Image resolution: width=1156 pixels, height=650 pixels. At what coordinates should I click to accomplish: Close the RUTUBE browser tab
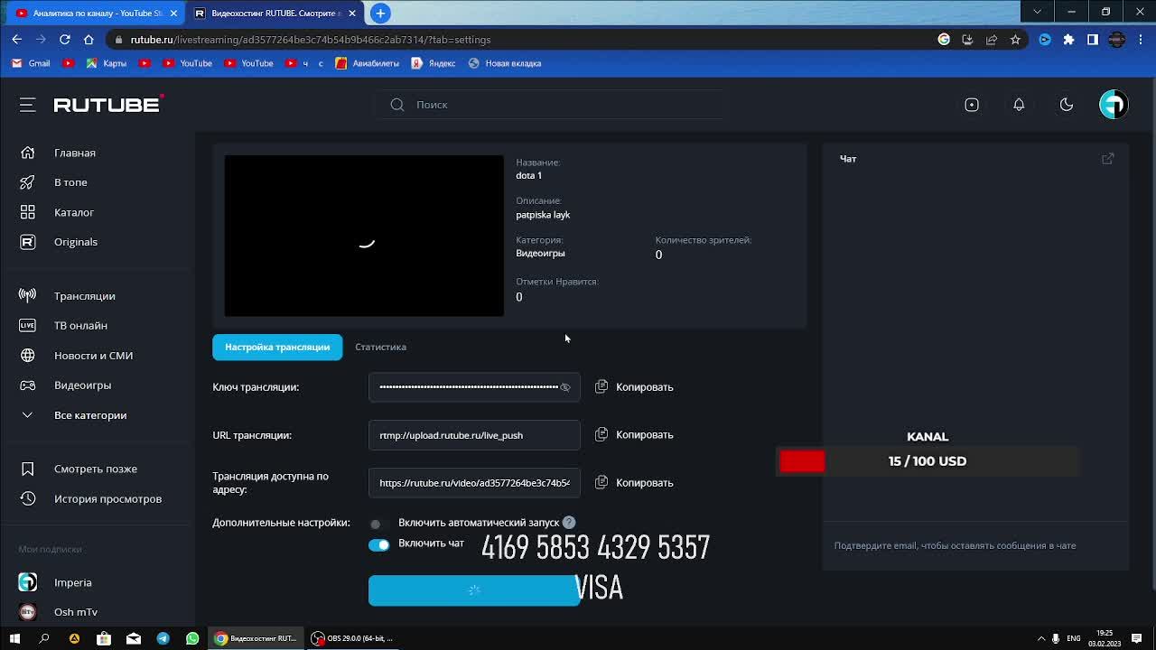click(352, 14)
